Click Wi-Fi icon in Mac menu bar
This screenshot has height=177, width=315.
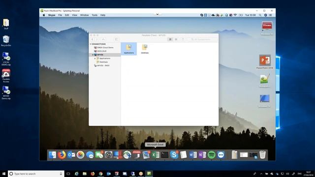[235, 15]
